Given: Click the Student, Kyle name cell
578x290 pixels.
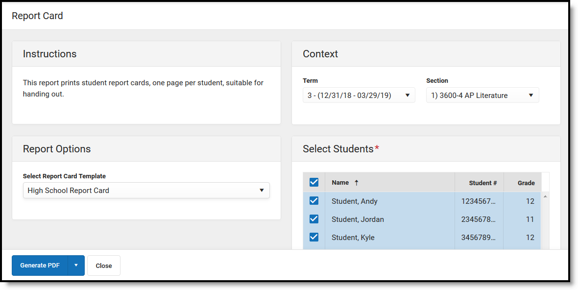Looking at the screenshot, I should [x=353, y=238].
